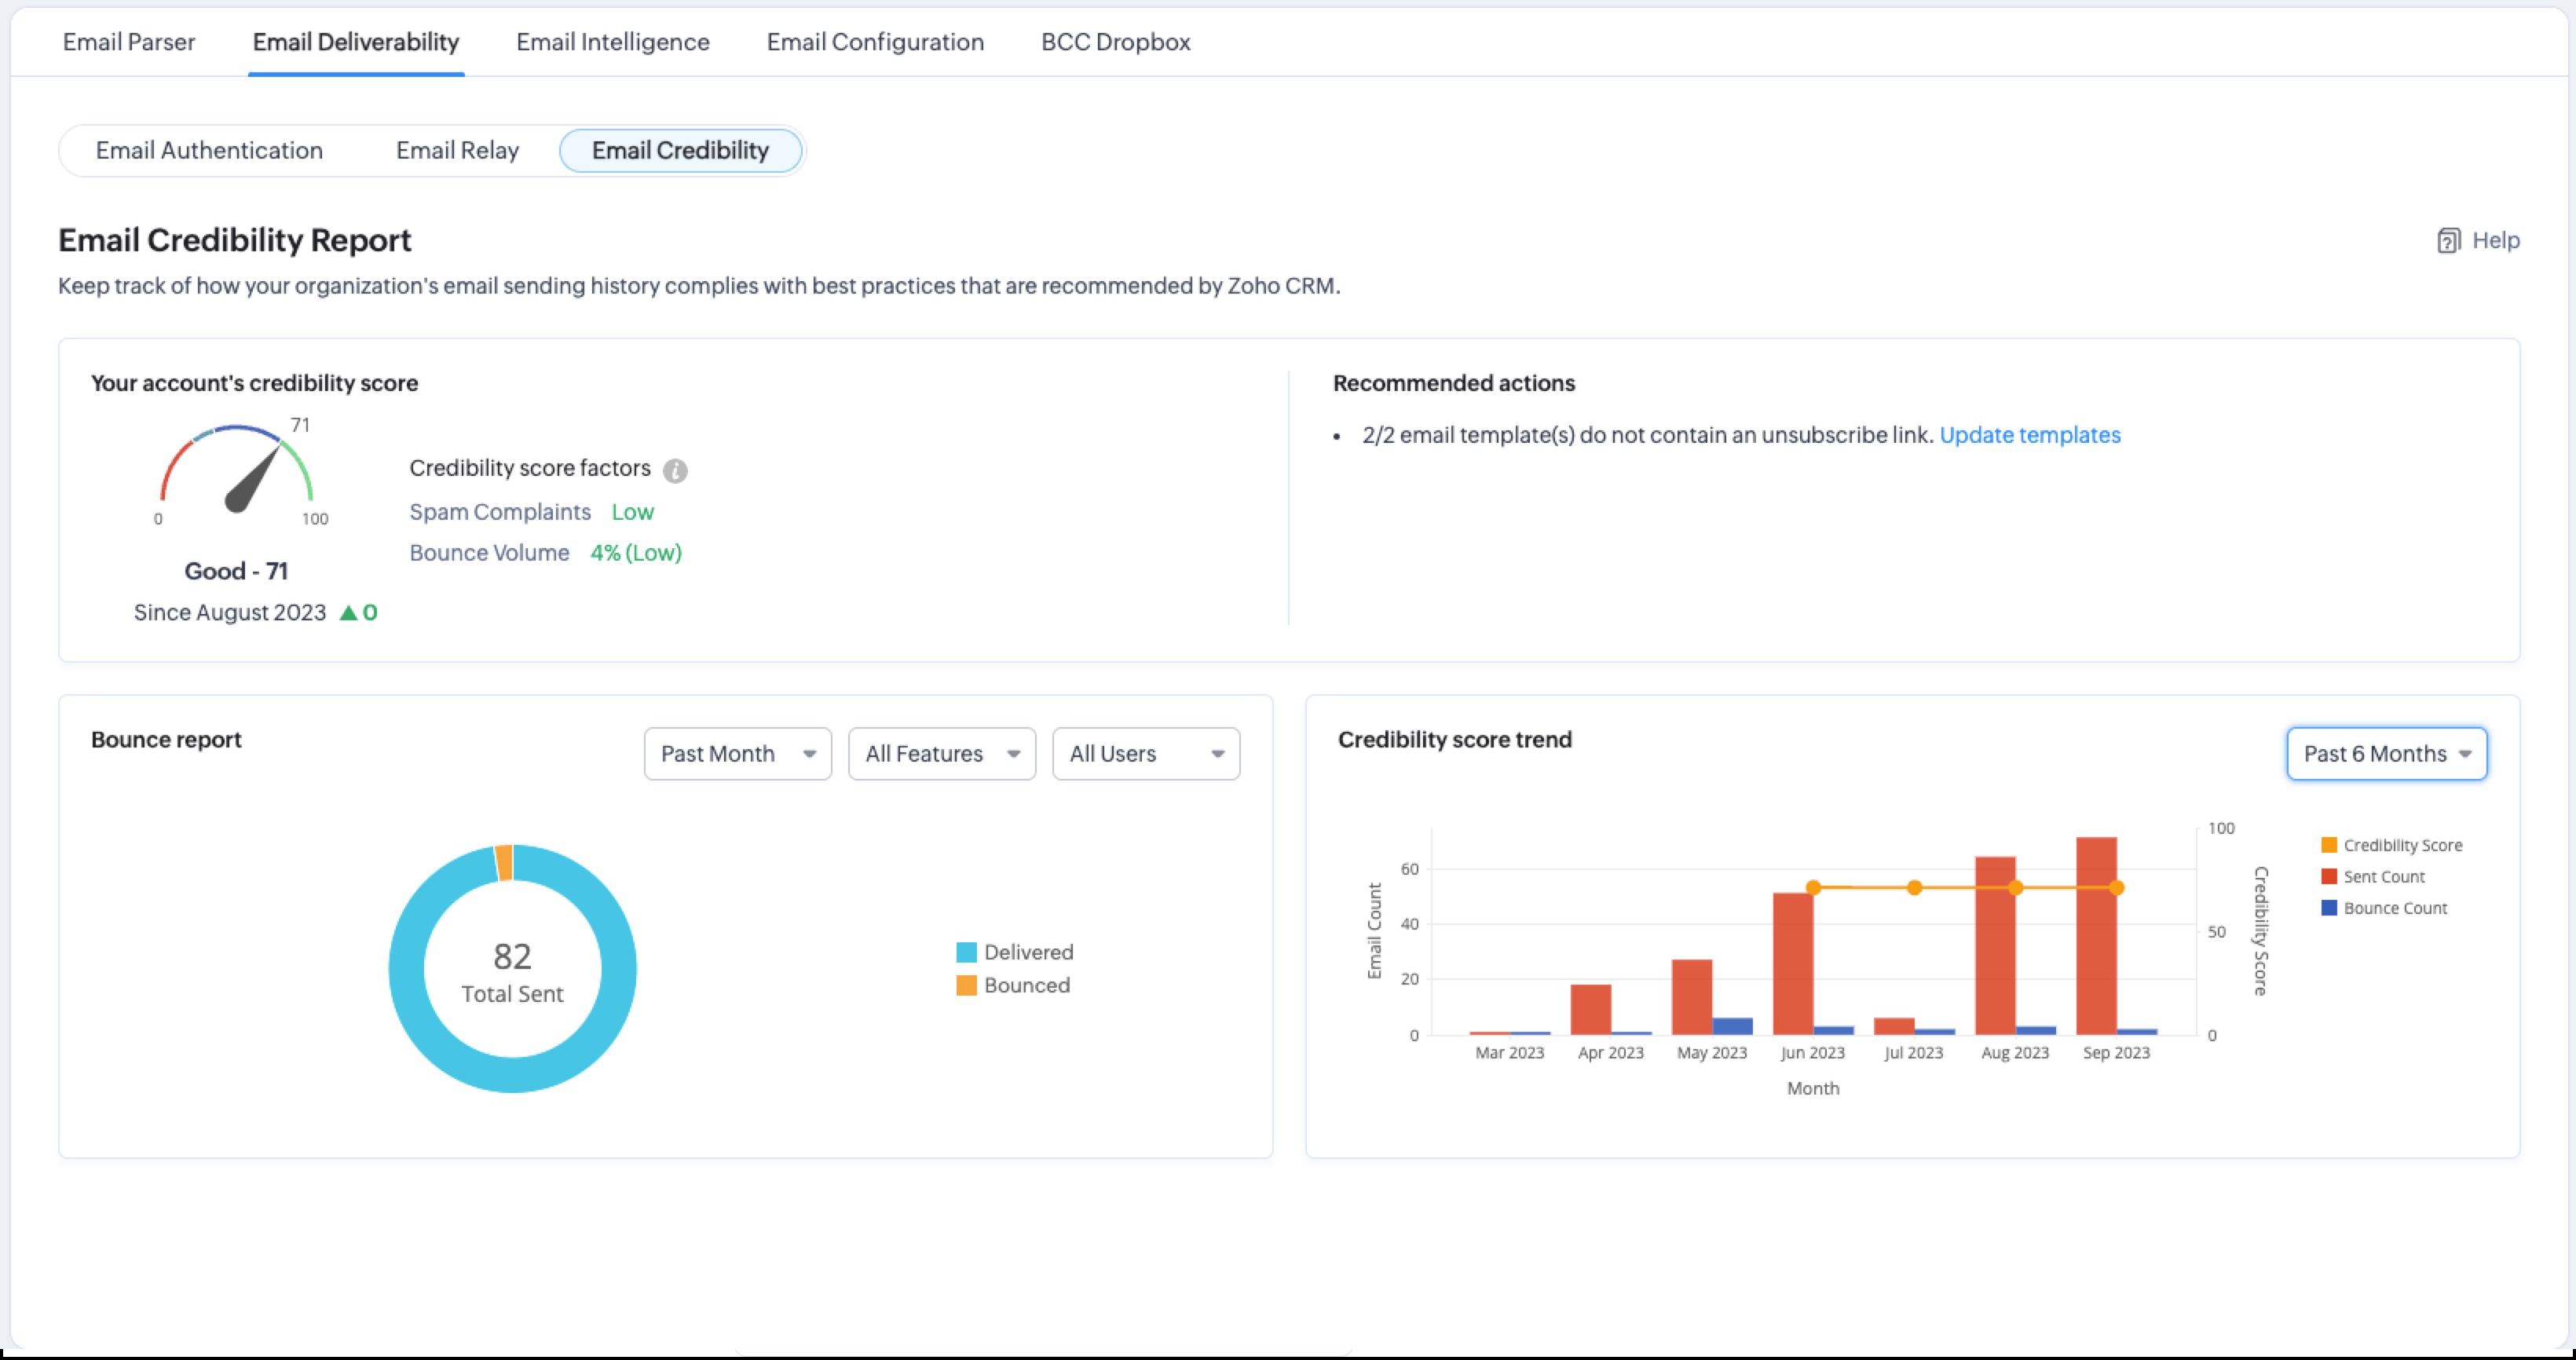Switch to the Email Parser tab
Screen dimensions: 2576x1360
pos(129,42)
